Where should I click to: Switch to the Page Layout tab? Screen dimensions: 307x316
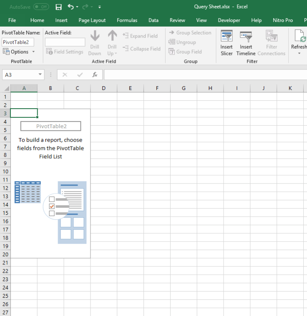[92, 20]
